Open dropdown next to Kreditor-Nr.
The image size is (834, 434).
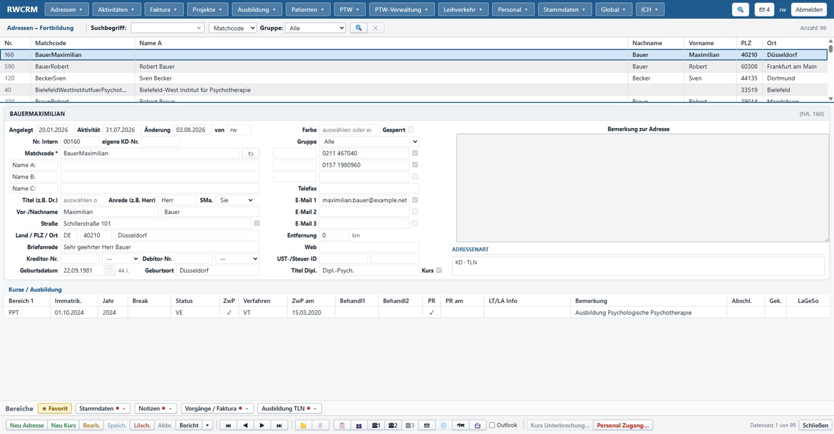click(x=120, y=259)
